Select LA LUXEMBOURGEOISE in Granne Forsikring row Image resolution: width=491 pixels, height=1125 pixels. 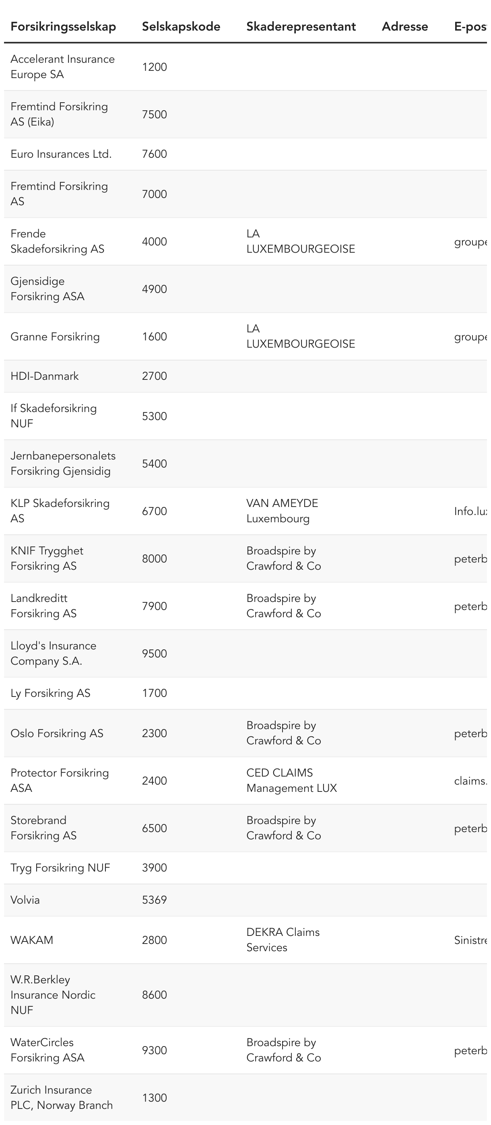[x=301, y=336]
